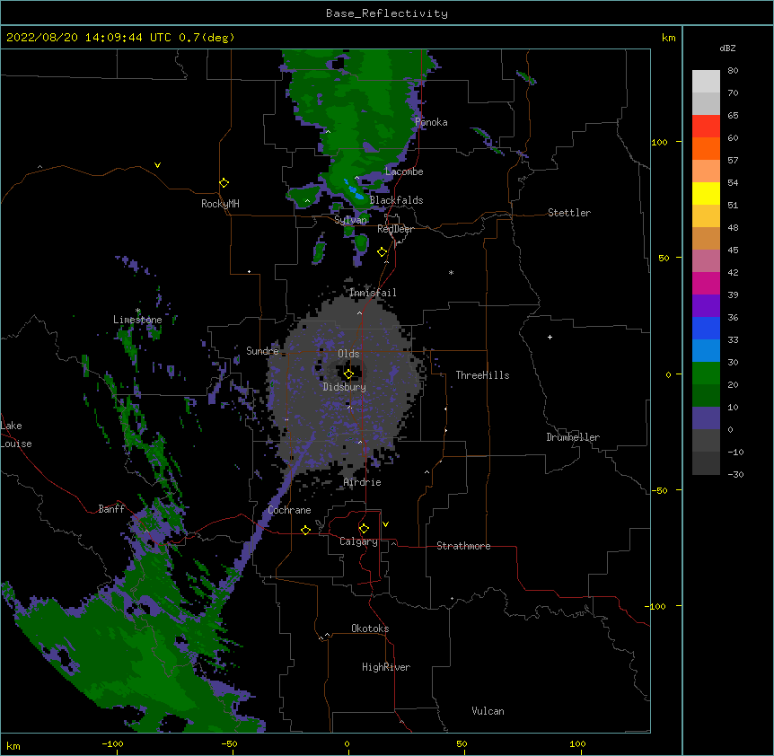The image size is (774, 756).
Task: Pick the dark orange swatch below red
Action: (706, 148)
